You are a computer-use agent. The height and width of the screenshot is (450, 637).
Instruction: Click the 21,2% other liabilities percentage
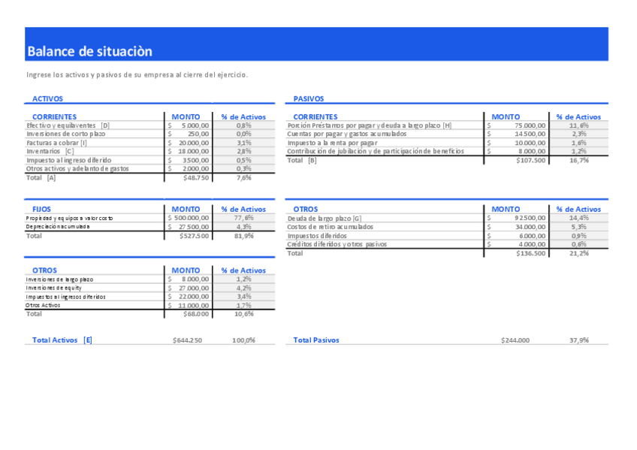point(578,253)
